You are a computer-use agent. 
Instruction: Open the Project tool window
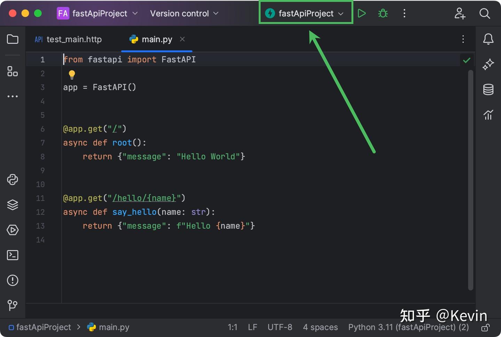coord(13,39)
